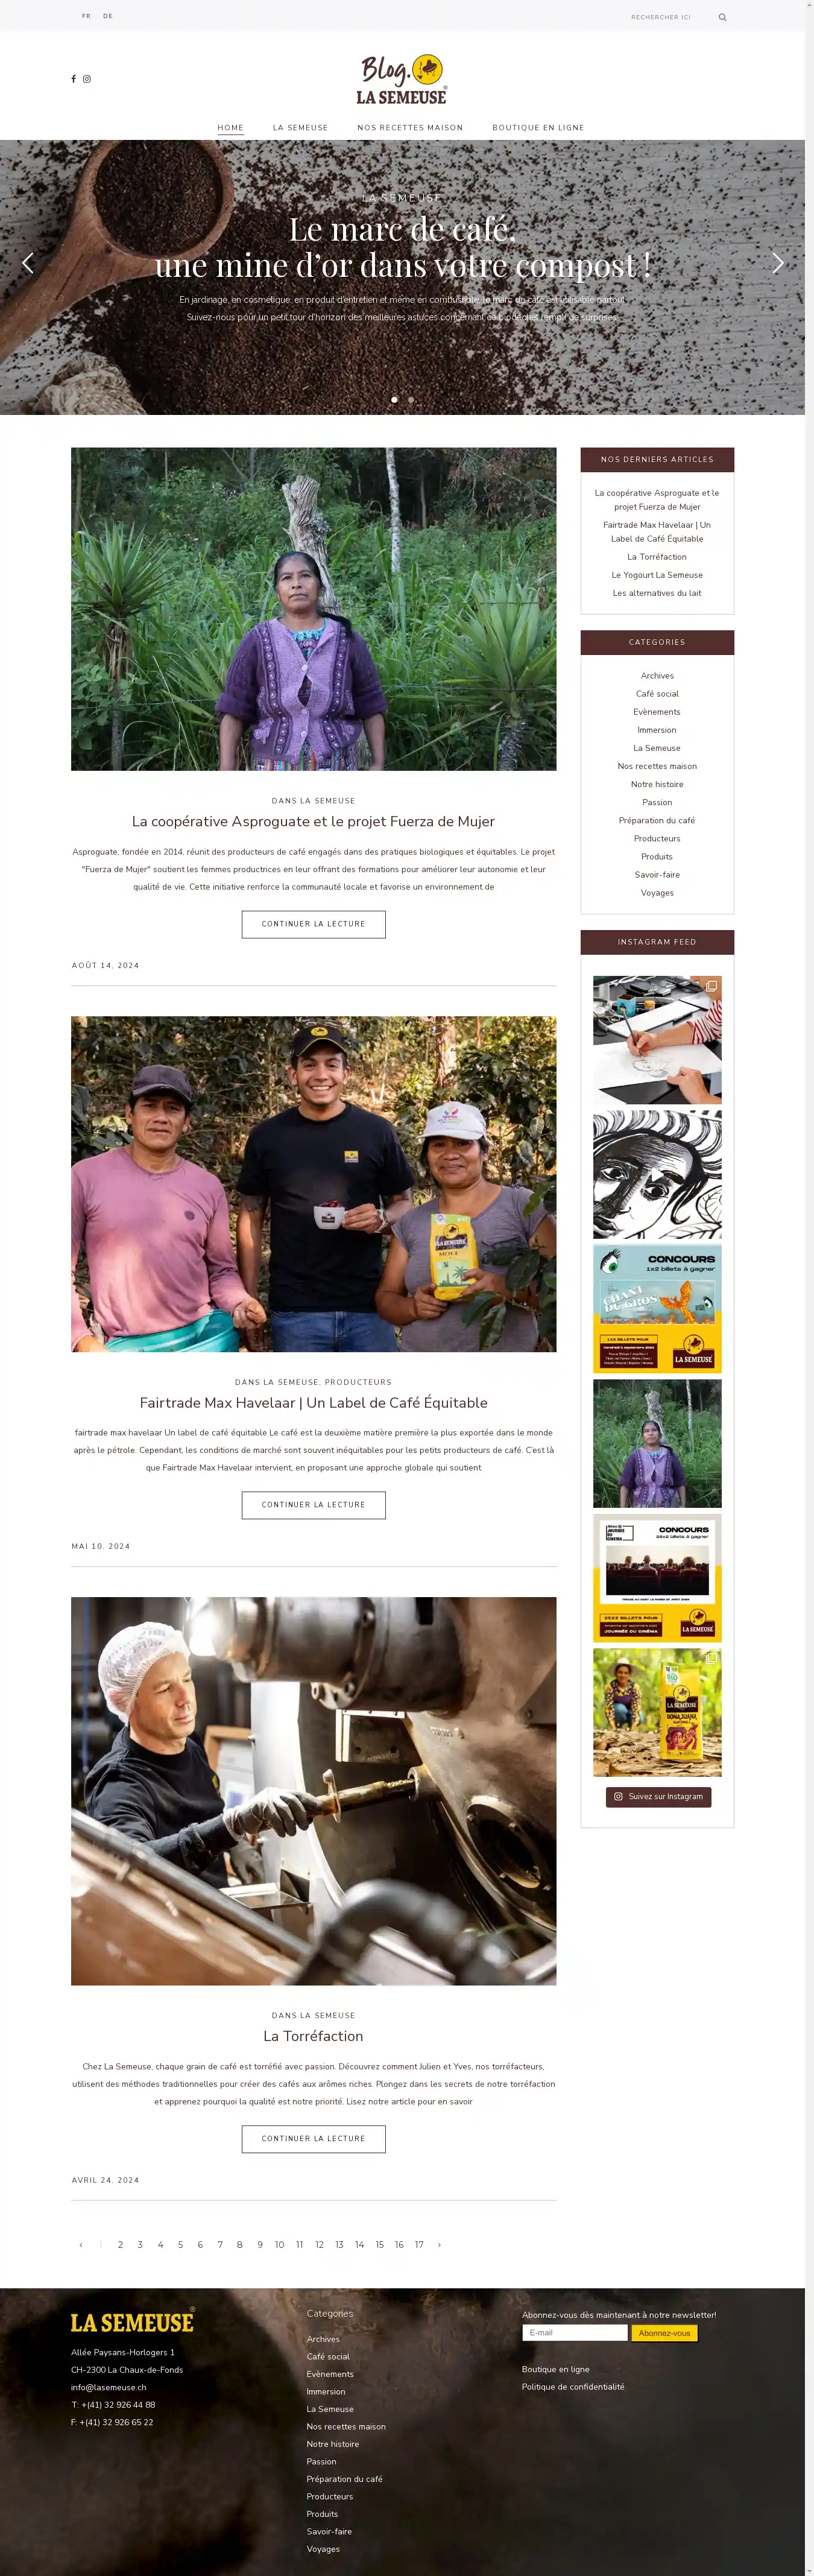Viewport: 814px width, 2576px height.
Task: Open Nos Recettes Maison menu item
Action: coord(410,128)
